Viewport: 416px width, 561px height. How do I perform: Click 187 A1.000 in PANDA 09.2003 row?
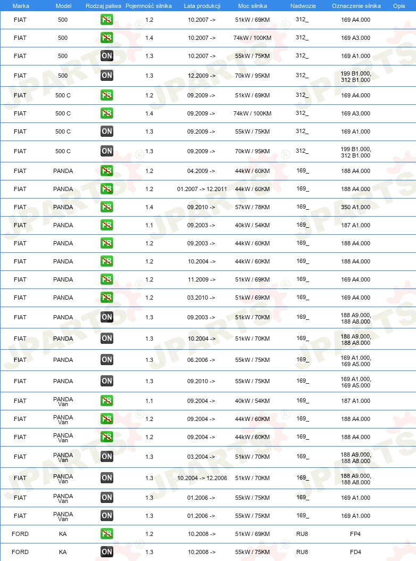tap(355, 225)
